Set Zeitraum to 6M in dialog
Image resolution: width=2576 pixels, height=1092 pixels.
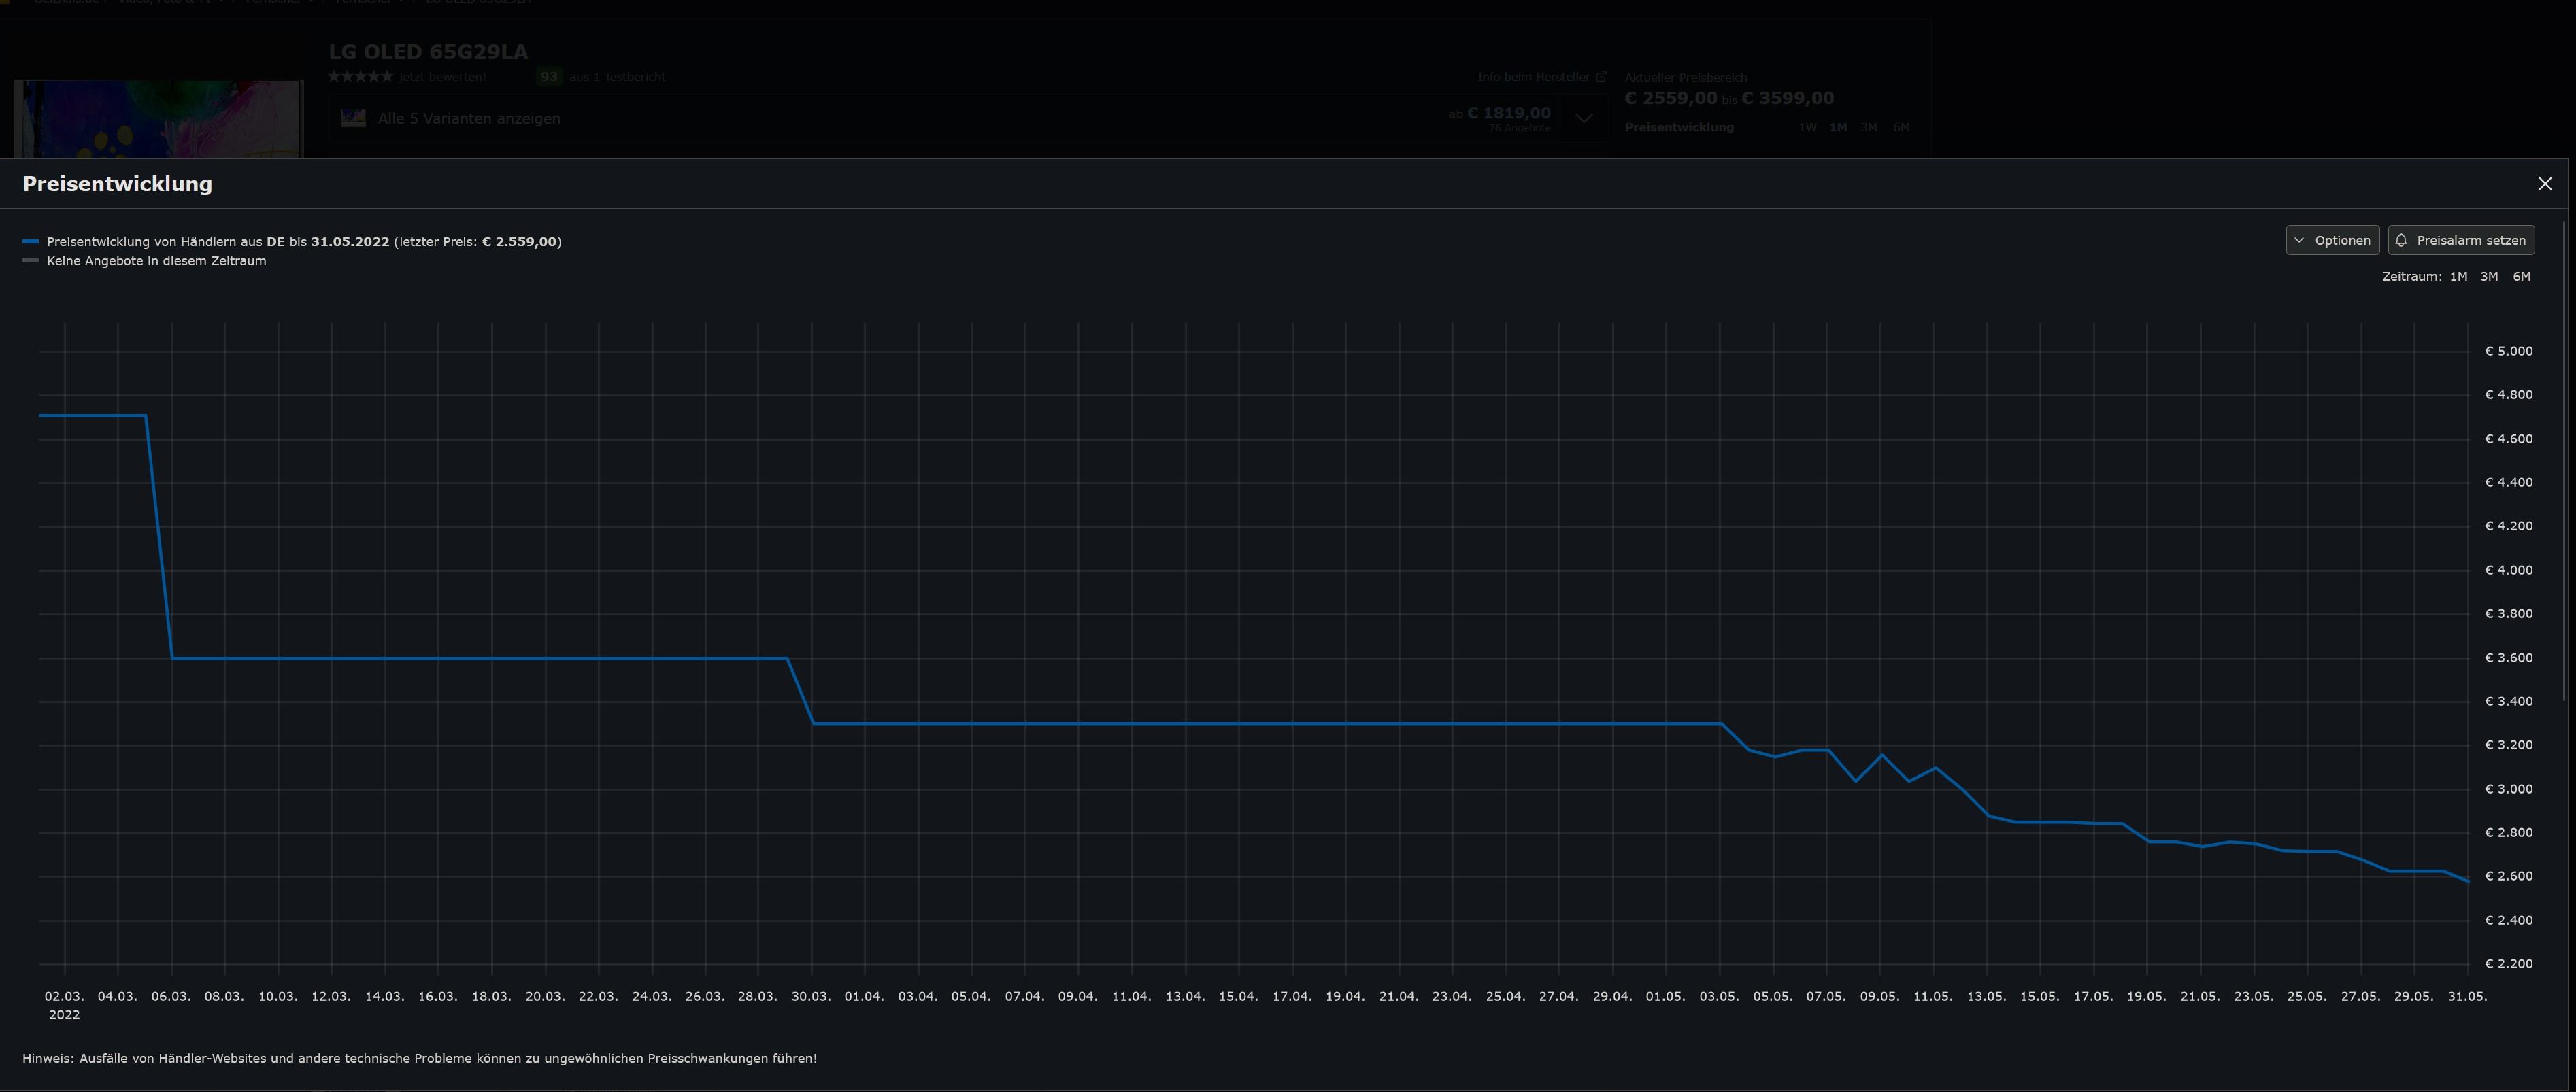[2522, 277]
